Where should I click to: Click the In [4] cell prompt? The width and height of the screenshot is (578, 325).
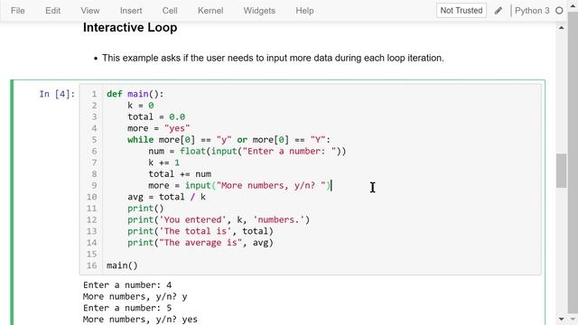click(57, 94)
